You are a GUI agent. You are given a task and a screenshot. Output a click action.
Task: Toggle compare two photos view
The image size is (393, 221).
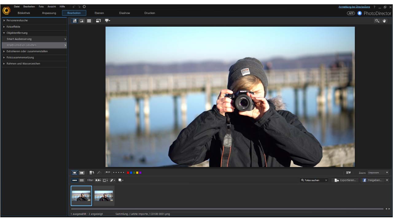[x=82, y=173]
